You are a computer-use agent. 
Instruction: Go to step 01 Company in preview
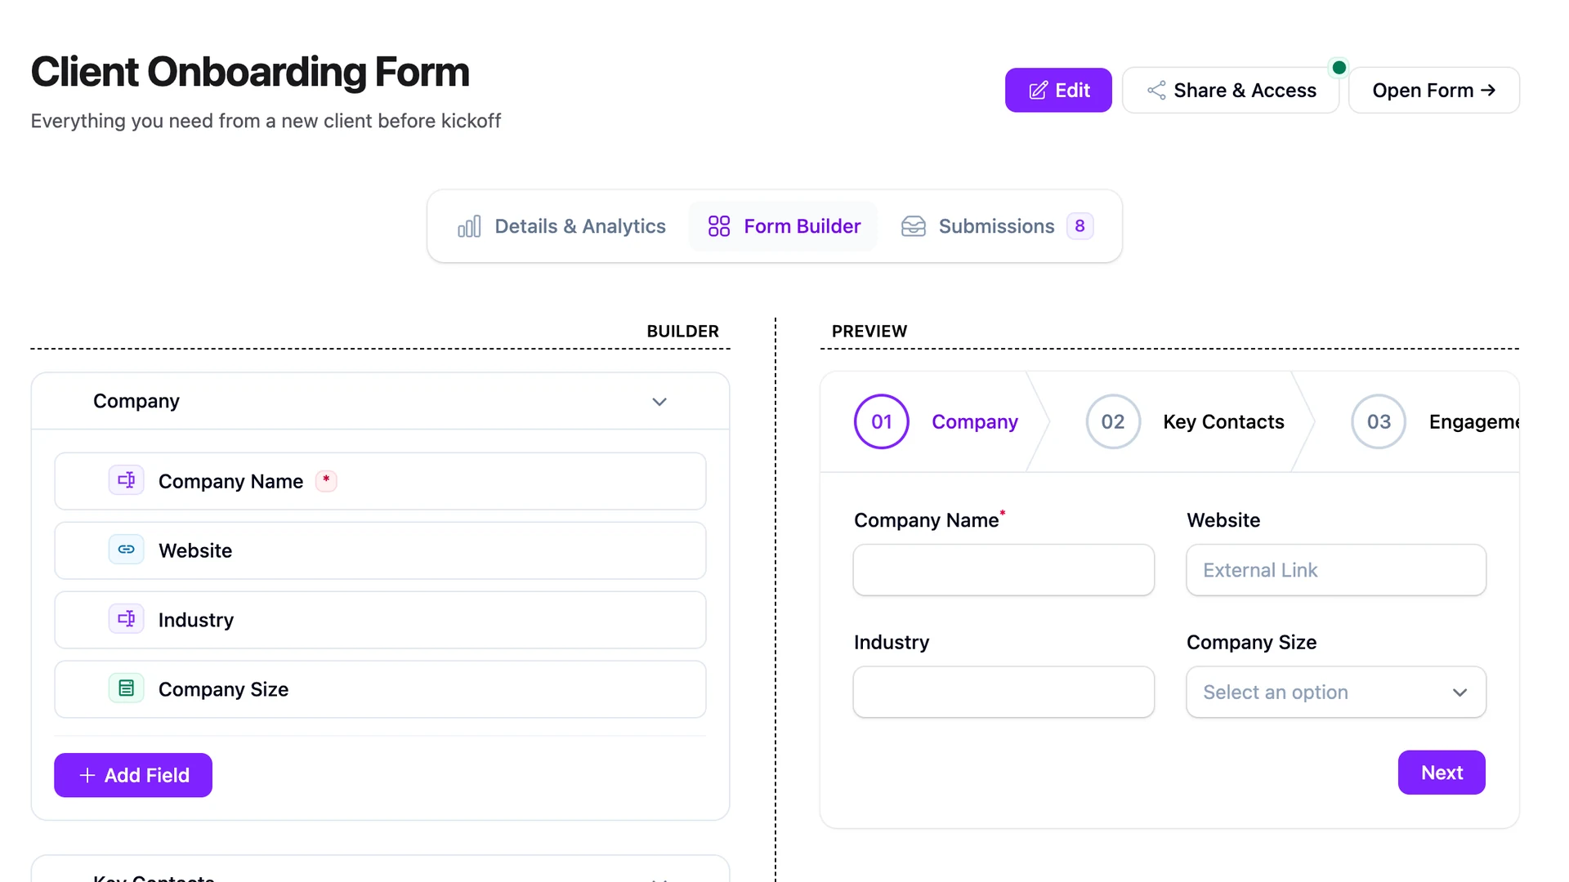(x=936, y=422)
